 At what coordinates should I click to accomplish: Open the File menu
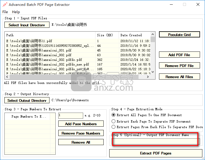(x=5, y=12)
